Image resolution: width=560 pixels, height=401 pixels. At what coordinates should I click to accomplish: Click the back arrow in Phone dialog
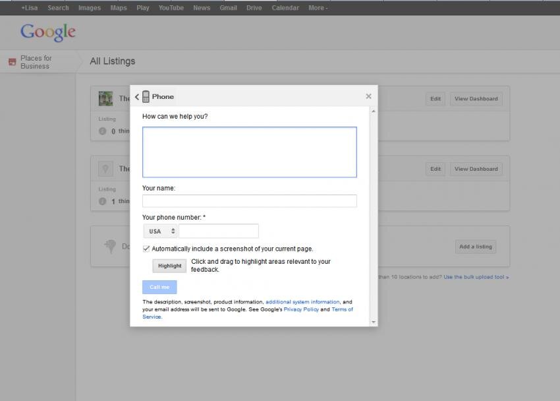click(137, 97)
